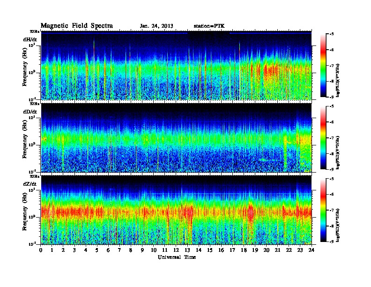Select the "dH/dt" panel label
371x287 pixels.
30,39
